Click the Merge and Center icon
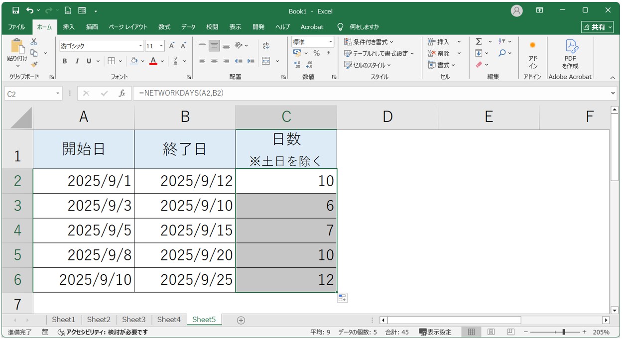The height and width of the screenshot is (339, 622). (266, 61)
